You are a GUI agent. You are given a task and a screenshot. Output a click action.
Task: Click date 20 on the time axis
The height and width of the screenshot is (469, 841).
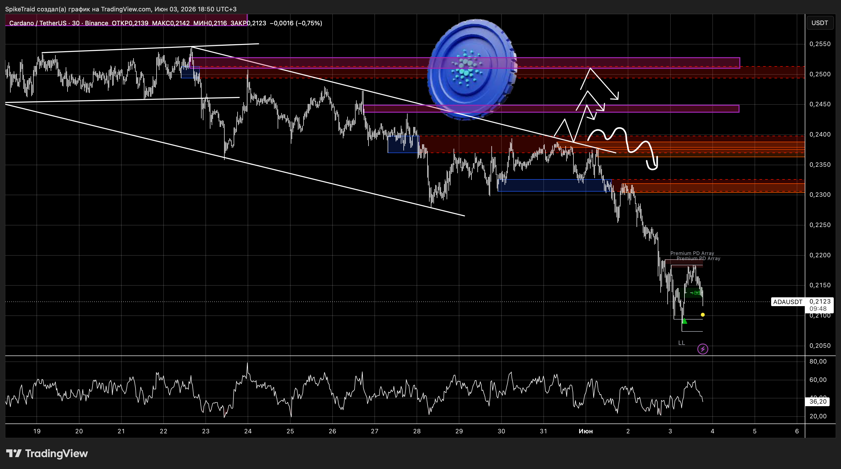click(x=79, y=431)
